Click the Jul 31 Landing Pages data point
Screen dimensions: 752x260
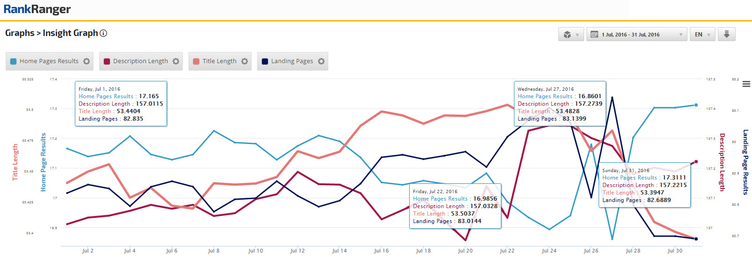696,239
